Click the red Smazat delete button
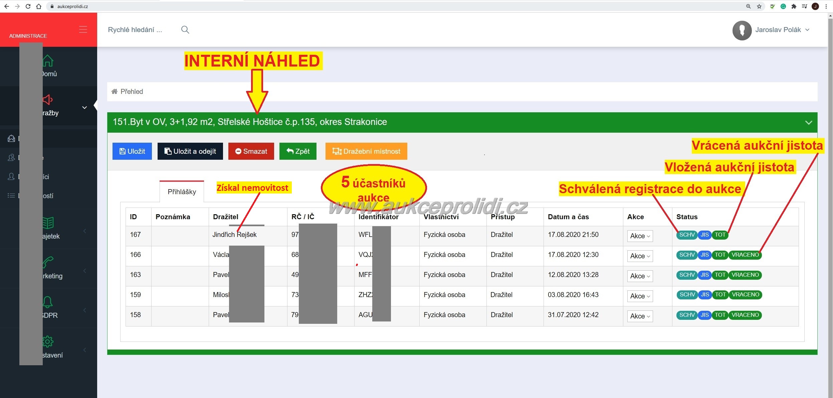This screenshot has height=398, width=833. pos(251,151)
